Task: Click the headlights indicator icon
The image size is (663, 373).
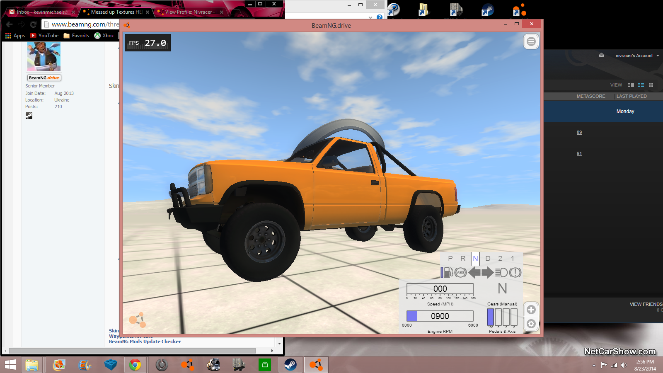Action: (501, 272)
